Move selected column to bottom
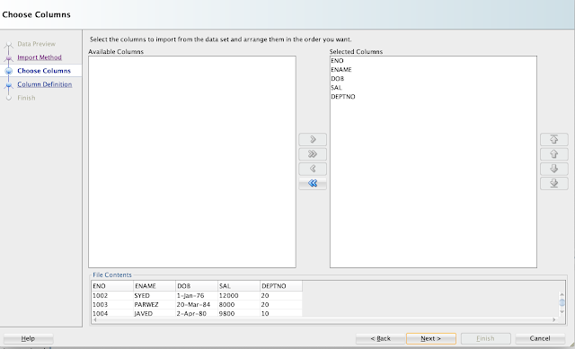The width and height of the screenshot is (575, 349). [554, 184]
